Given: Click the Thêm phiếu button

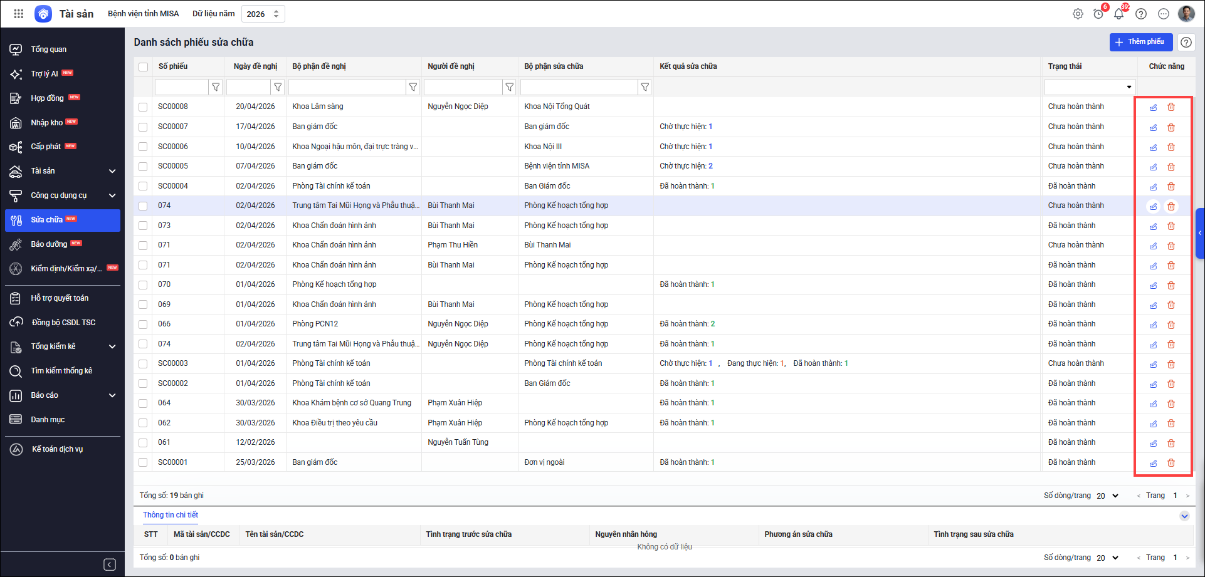Looking at the screenshot, I should [1140, 42].
